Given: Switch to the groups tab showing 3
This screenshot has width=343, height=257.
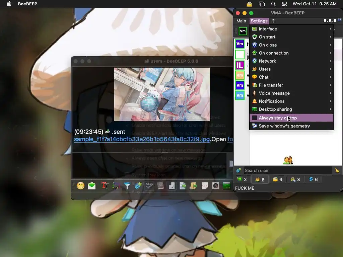Looking at the screenshot, I should (x=295, y=179).
